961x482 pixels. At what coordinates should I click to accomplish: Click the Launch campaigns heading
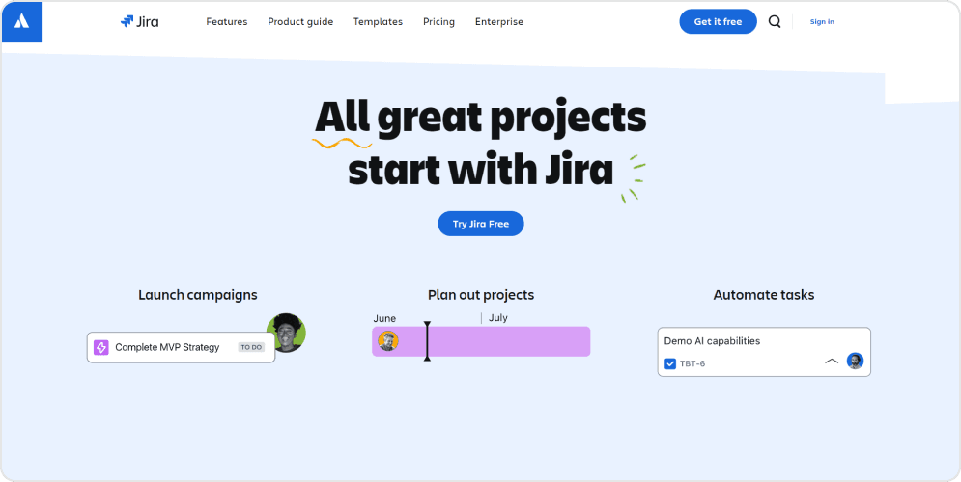(x=198, y=295)
